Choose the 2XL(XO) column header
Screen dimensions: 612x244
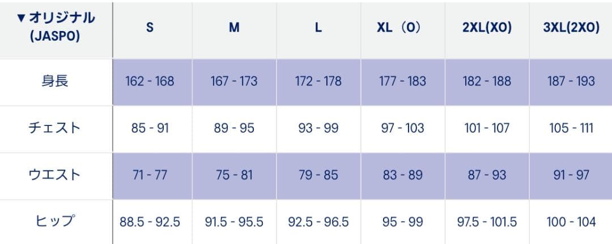click(487, 28)
